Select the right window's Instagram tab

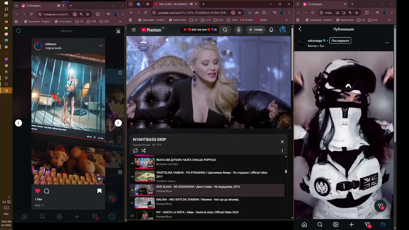pyautogui.click(x=325, y=4)
